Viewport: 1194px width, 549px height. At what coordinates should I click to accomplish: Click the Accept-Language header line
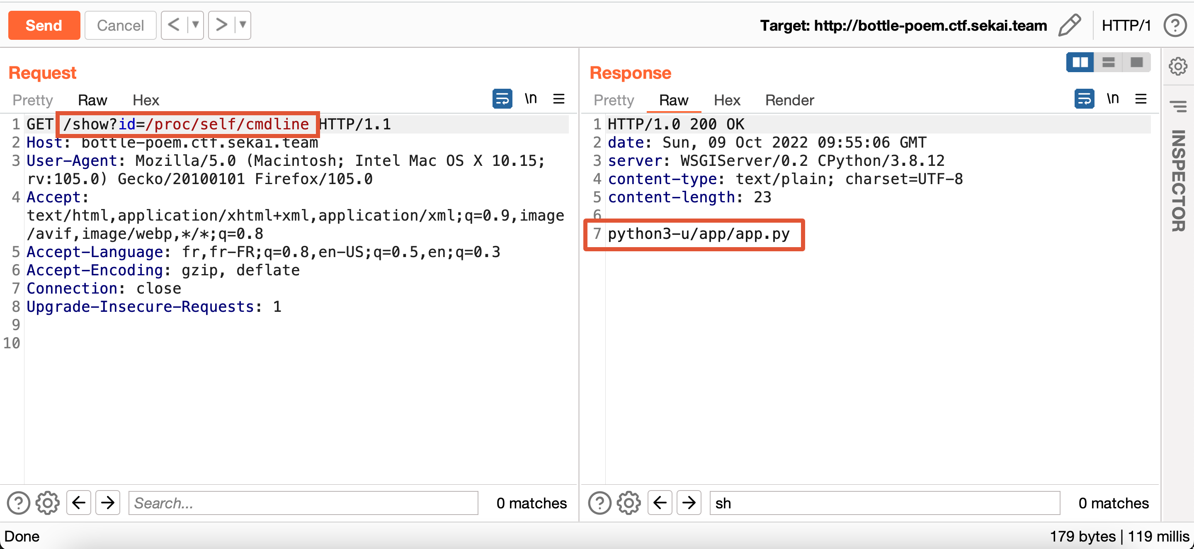tap(263, 252)
